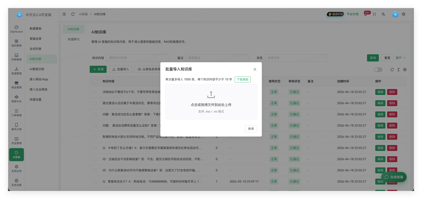This screenshot has width=422, height=199.
Task: Open notifications bell with 99+ badge
Action: 366,14
